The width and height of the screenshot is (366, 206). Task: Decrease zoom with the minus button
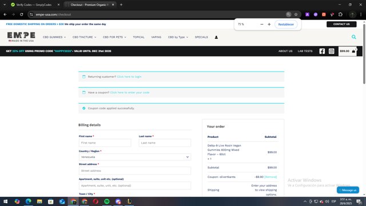[262, 24]
